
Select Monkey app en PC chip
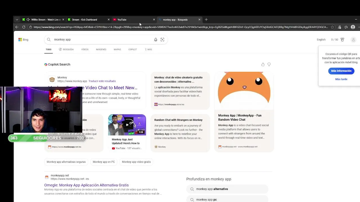[x=104, y=162]
